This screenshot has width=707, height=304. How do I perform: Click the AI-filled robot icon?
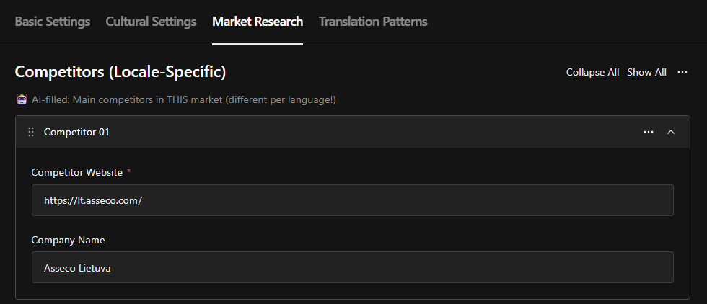(21, 99)
